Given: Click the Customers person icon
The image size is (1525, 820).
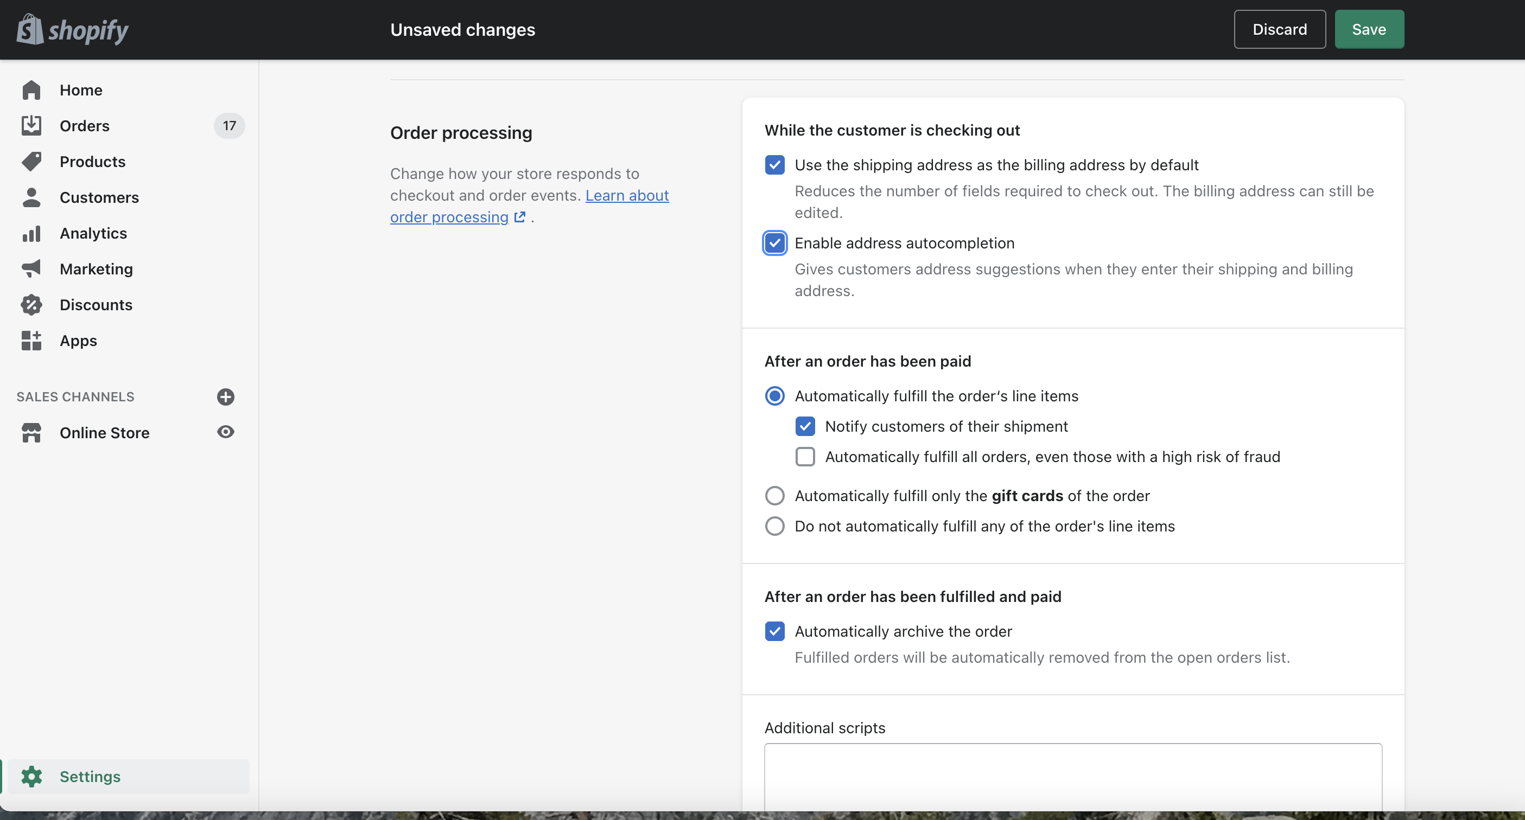Looking at the screenshot, I should tap(31, 197).
